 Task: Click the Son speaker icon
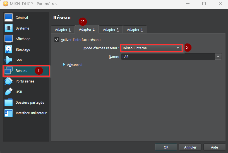(x=9, y=60)
